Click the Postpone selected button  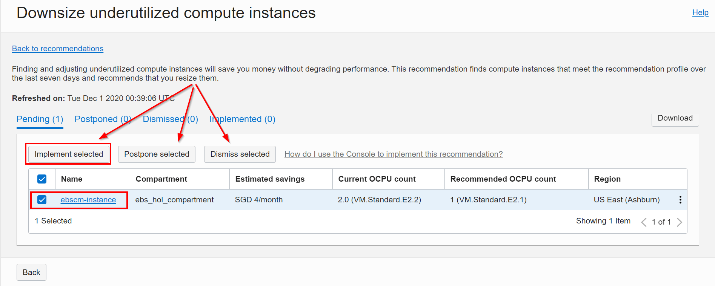[157, 154]
